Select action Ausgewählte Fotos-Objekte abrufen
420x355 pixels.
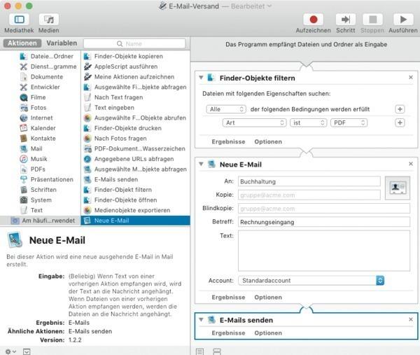pos(136,118)
